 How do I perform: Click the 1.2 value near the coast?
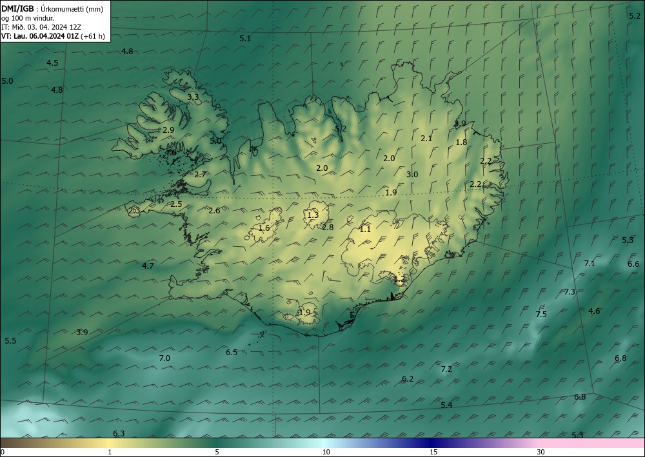399,278
